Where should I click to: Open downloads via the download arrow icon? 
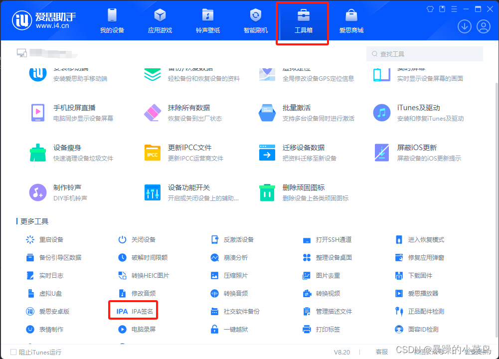click(x=464, y=26)
